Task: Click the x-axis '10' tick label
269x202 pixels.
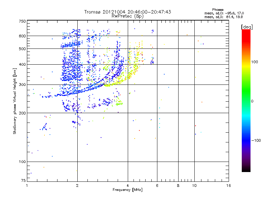Action: click(x=194, y=186)
